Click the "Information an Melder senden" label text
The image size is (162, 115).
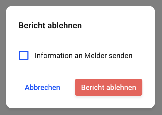click(x=83, y=55)
